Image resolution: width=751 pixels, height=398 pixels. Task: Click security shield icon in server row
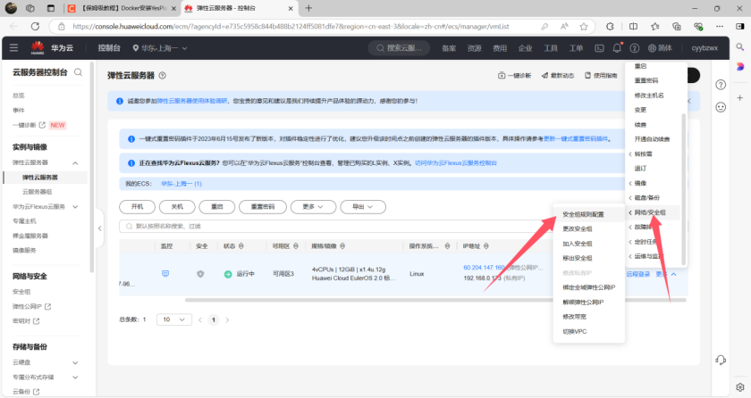tap(200, 274)
